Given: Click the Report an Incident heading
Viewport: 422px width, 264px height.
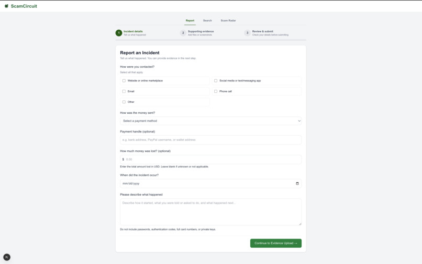Looking at the screenshot, I should pos(140,53).
